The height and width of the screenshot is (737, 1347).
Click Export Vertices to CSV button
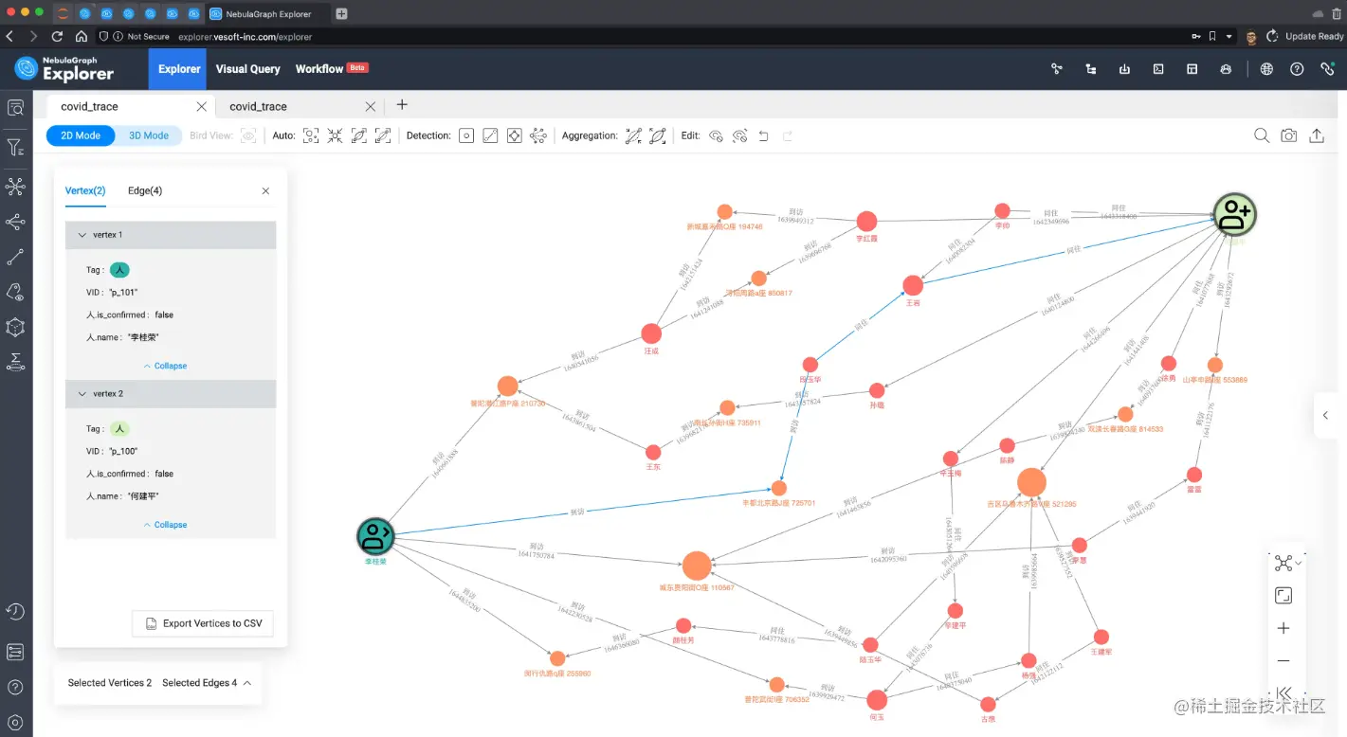(x=203, y=623)
